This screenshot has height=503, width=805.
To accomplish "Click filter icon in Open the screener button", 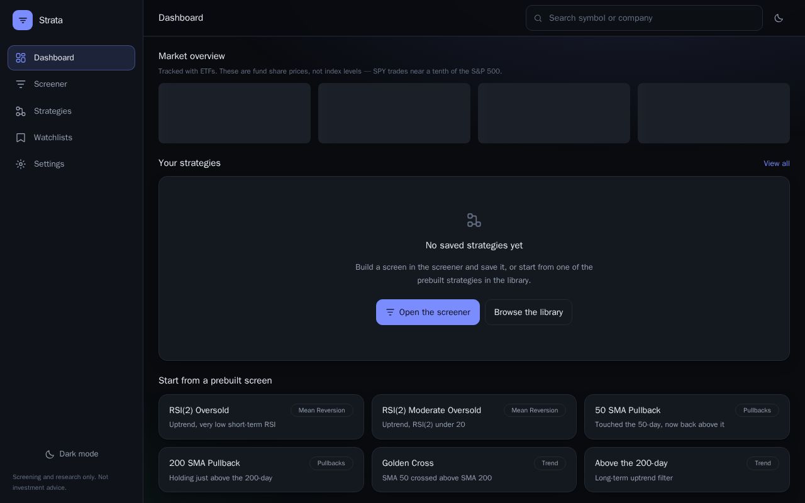I will click(390, 312).
